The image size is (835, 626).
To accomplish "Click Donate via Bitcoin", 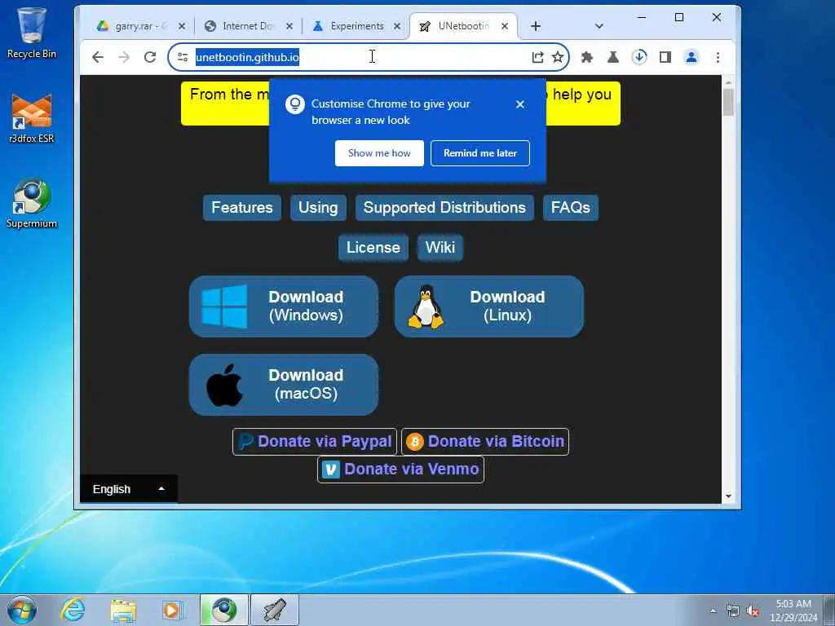I will [x=485, y=442].
